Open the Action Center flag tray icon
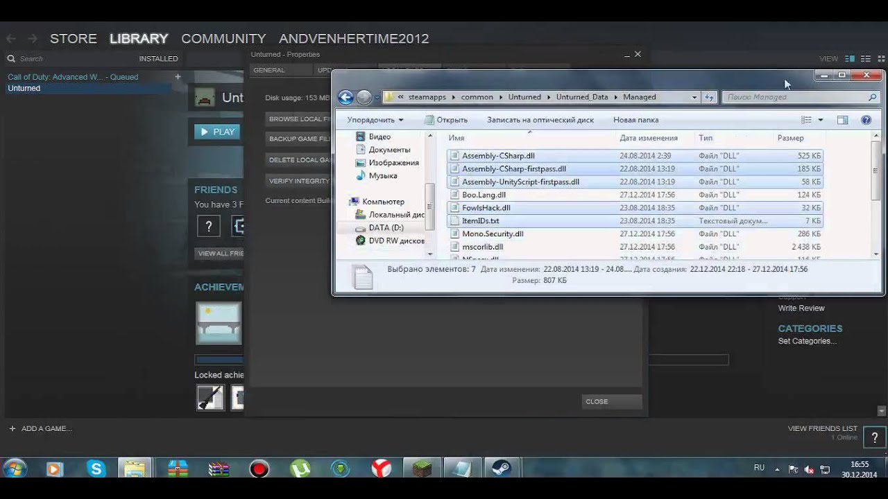Screen dimensions: 888x499 [794, 469]
